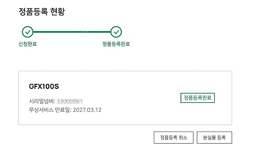Click the checkmark icon above 신청완료
The height and width of the screenshot is (161, 267).
click(28, 32)
